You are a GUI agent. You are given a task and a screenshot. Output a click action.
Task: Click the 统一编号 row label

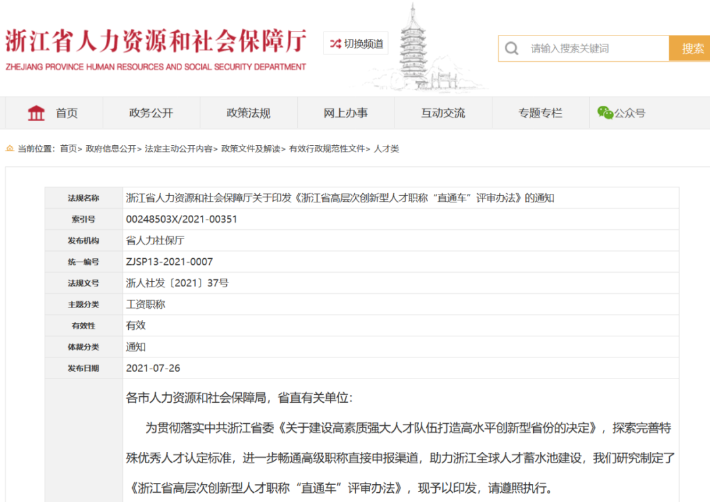(83, 262)
